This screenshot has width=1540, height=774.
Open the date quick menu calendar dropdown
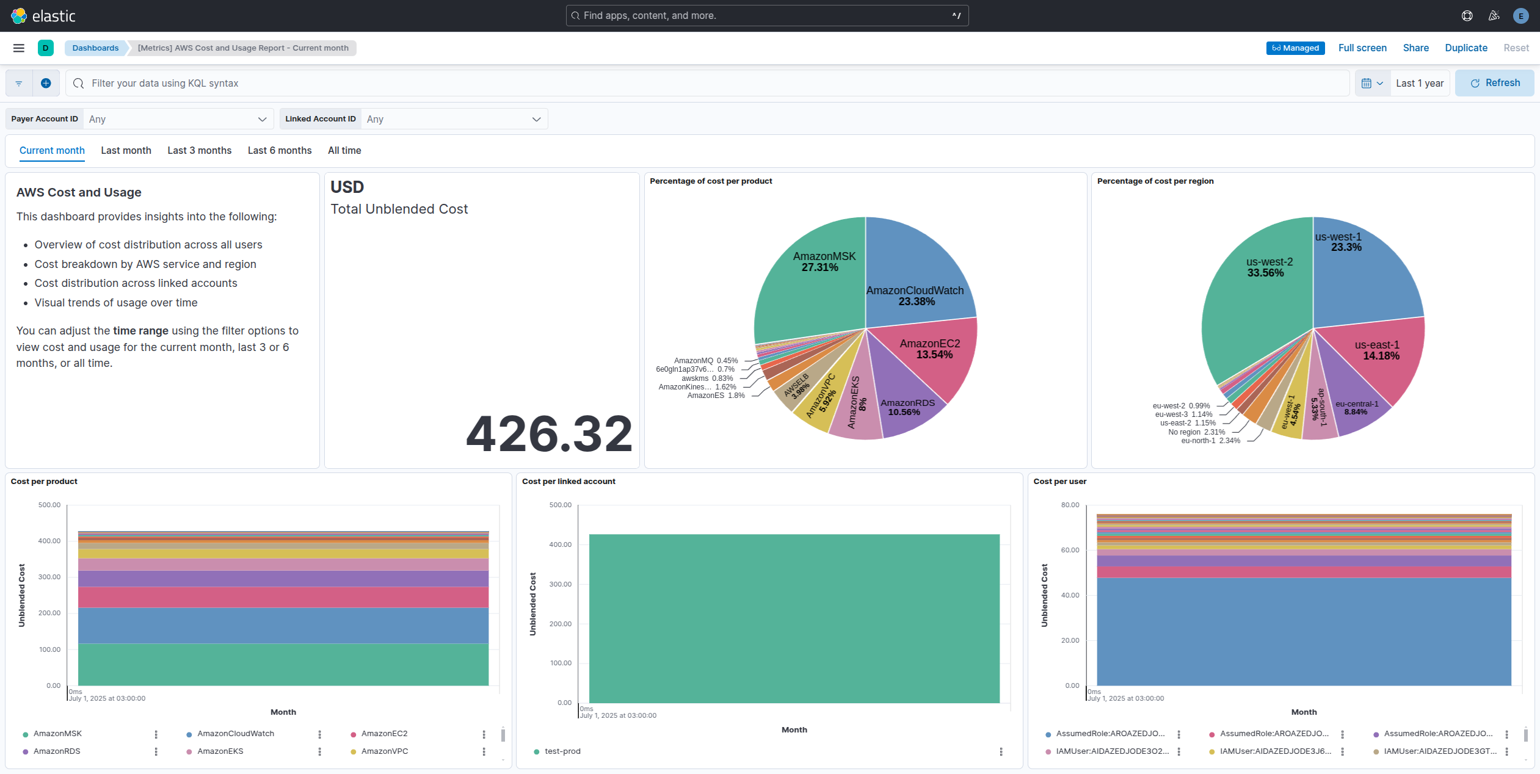click(x=1372, y=83)
